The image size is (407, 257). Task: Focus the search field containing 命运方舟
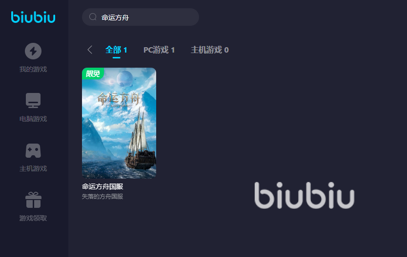(141, 17)
